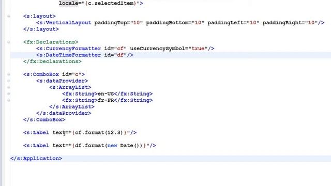Click the opening fx:Declarations tag
The height and width of the screenshot is (186, 331).
coord(51,42)
